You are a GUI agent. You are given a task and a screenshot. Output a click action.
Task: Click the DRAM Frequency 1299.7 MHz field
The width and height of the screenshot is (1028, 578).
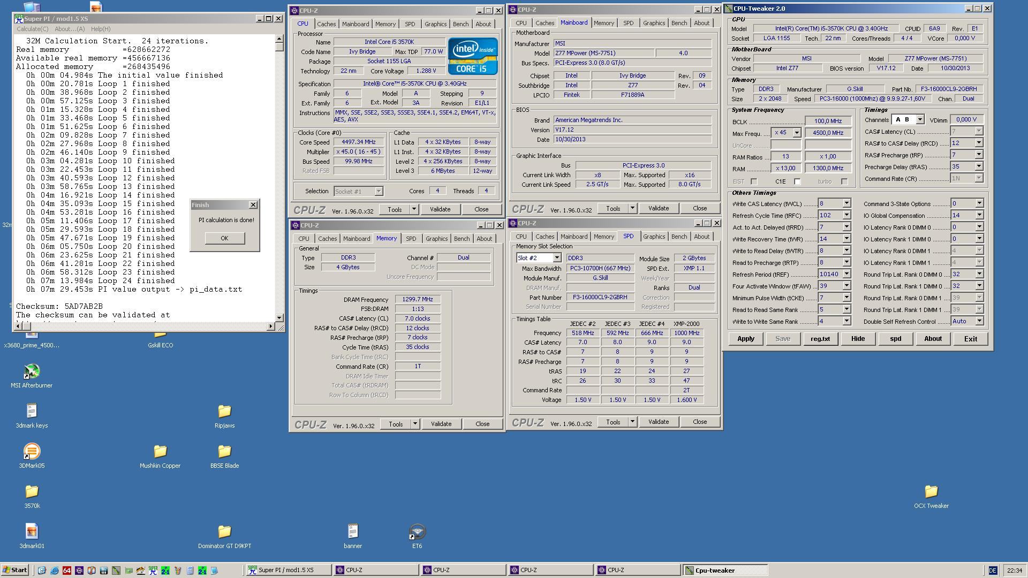point(418,300)
